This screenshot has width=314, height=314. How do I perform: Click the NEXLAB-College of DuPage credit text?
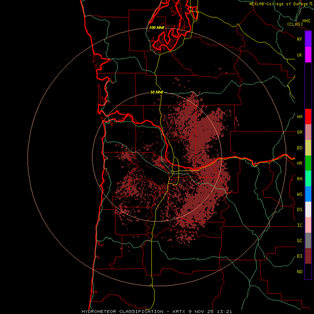click(278, 4)
